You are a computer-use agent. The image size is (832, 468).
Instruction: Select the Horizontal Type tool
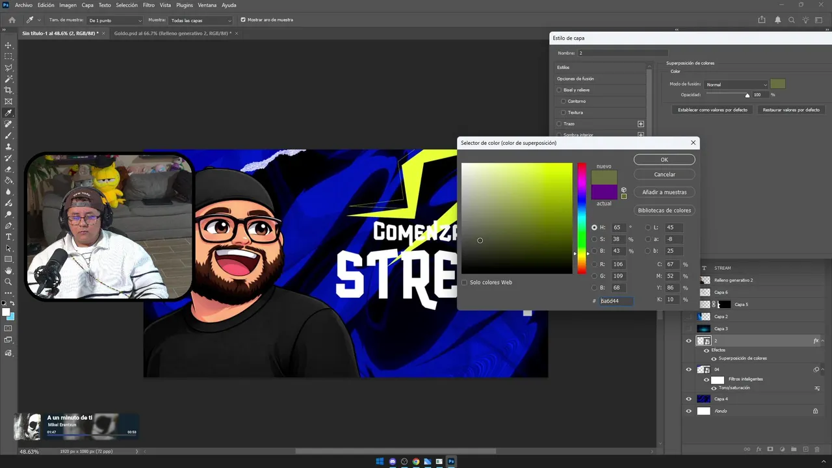coord(8,237)
